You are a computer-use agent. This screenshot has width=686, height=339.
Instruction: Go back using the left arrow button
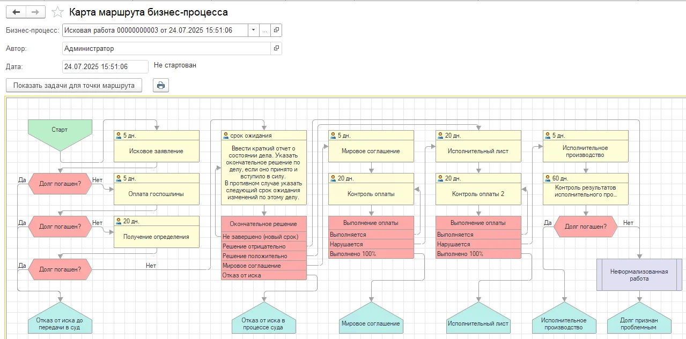pos(16,12)
